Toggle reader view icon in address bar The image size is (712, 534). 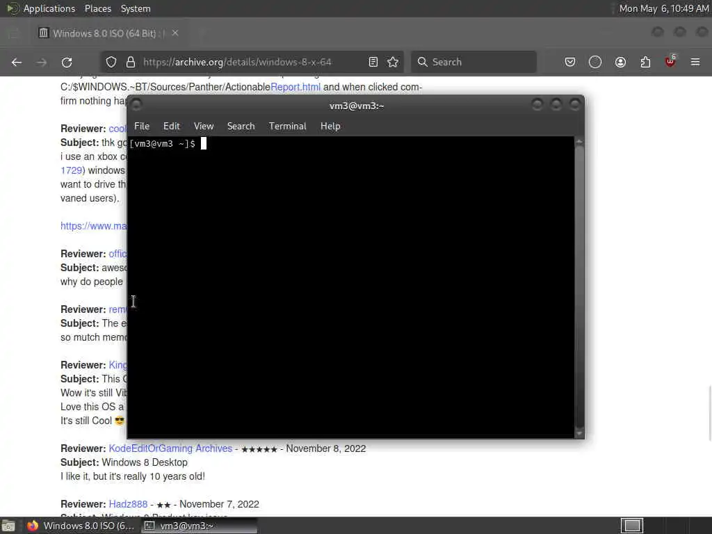click(x=373, y=62)
